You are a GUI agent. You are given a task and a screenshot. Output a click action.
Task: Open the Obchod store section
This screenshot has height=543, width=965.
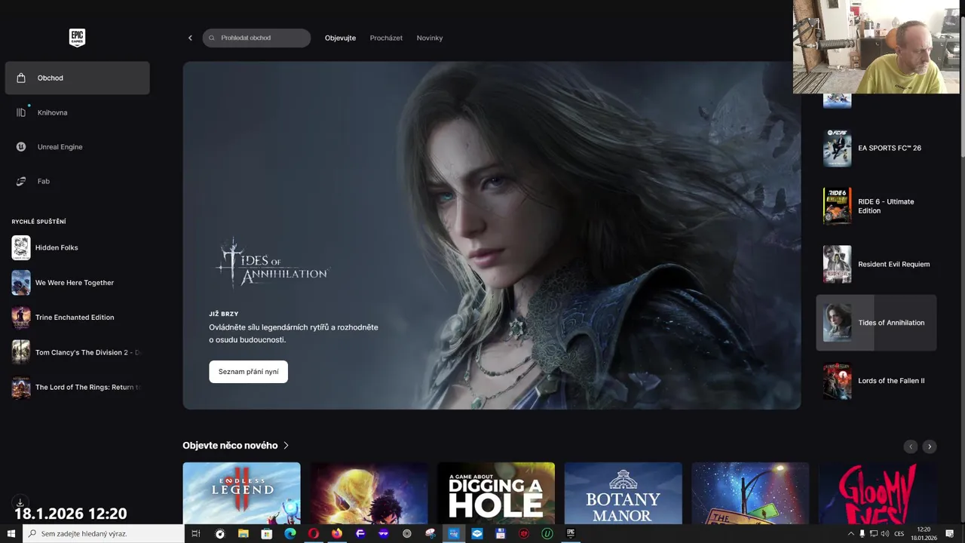click(x=77, y=78)
